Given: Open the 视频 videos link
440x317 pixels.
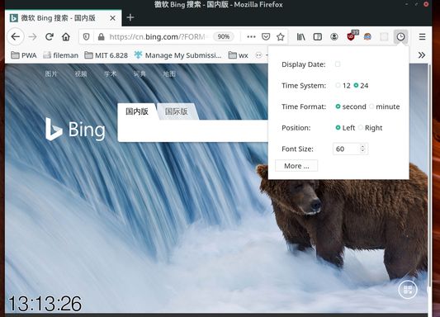Looking at the screenshot, I should tap(81, 73).
